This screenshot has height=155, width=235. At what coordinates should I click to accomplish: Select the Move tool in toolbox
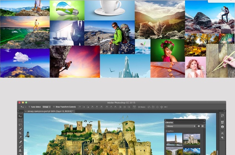pyautogui.click(x=20, y=116)
